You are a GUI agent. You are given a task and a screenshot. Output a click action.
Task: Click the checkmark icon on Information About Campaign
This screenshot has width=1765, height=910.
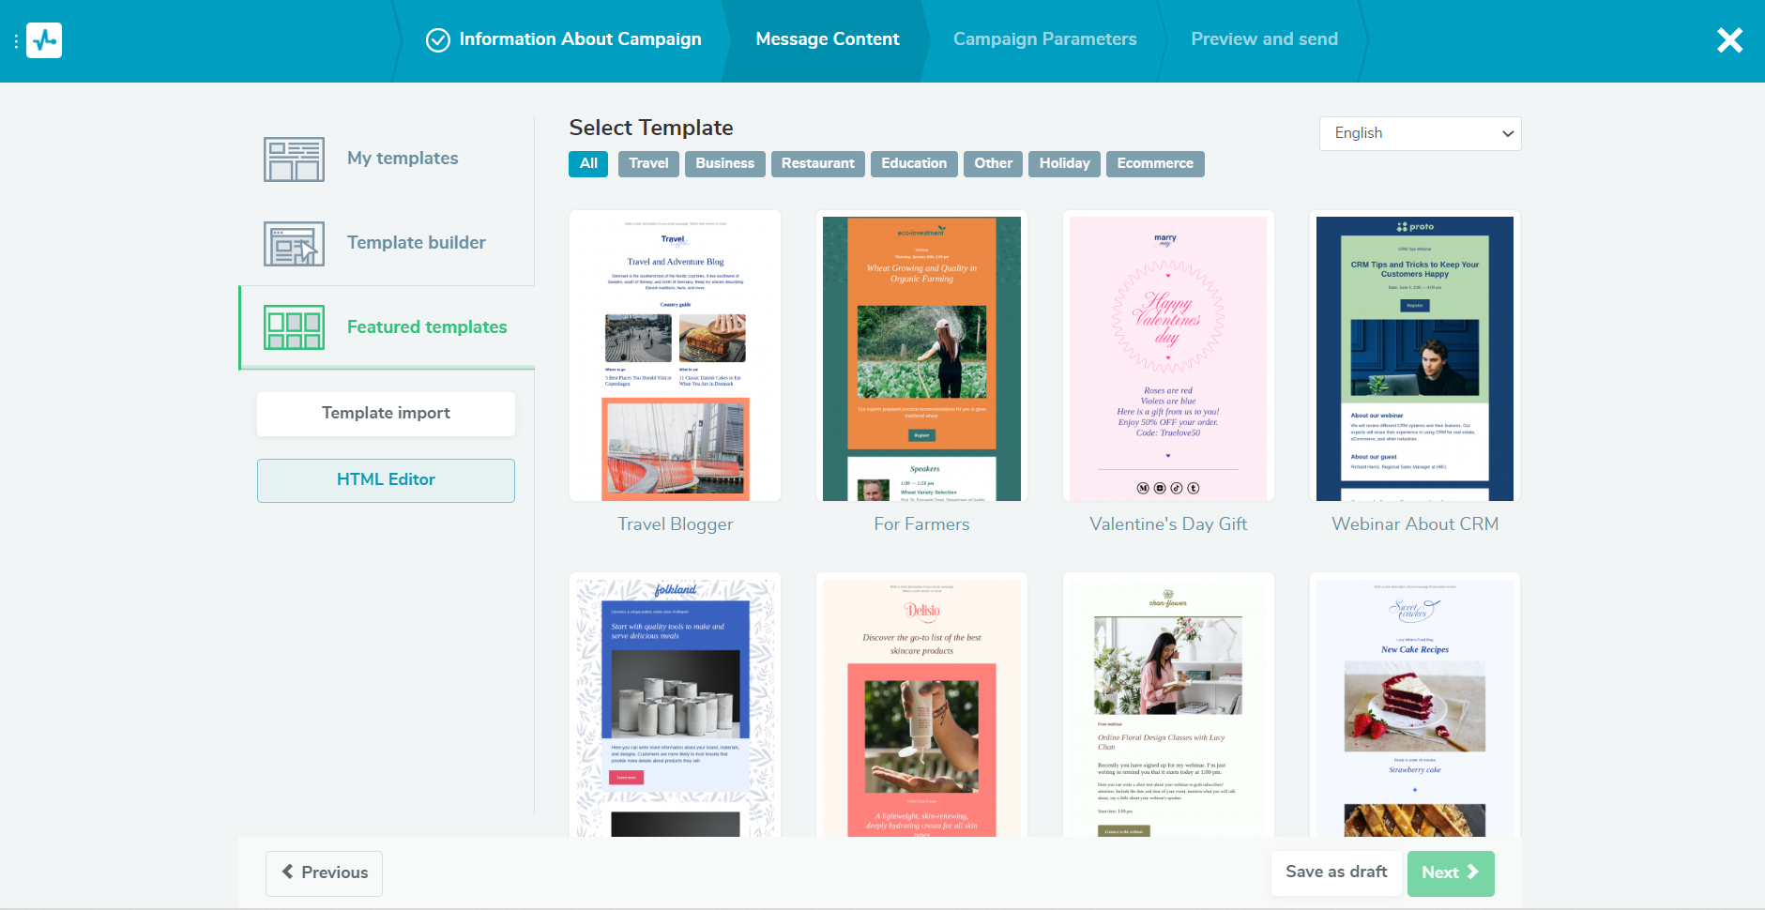pos(437,39)
